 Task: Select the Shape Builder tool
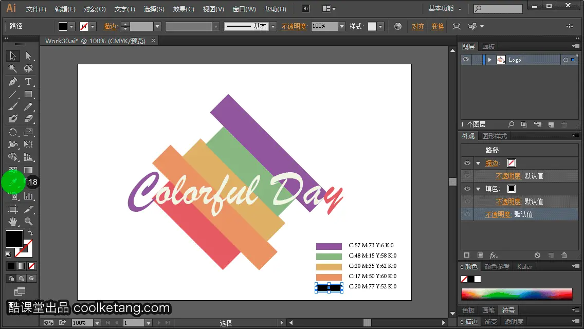click(13, 157)
